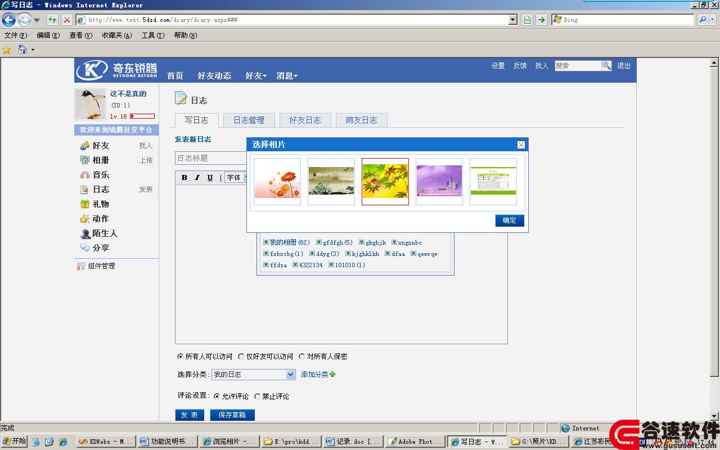Viewport: 720px width, 450px height.
Task: Switch to the 好友日志 tab
Action: [305, 120]
